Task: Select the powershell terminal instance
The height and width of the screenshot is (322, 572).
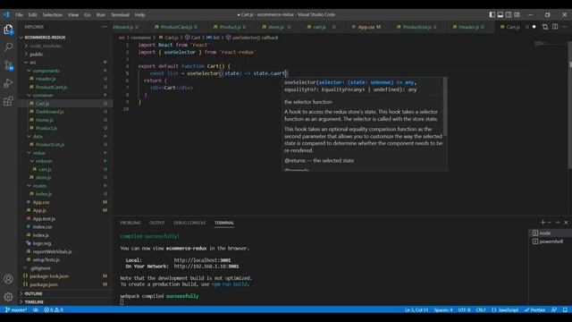Action: pyautogui.click(x=551, y=241)
